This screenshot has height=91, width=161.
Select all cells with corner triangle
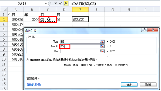tap(4, 10)
